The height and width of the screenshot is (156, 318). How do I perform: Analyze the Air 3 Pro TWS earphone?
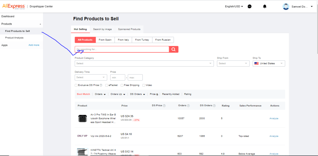(x=274, y=118)
